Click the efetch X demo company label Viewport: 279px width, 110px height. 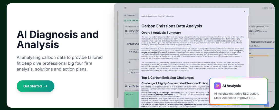point(254,46)
